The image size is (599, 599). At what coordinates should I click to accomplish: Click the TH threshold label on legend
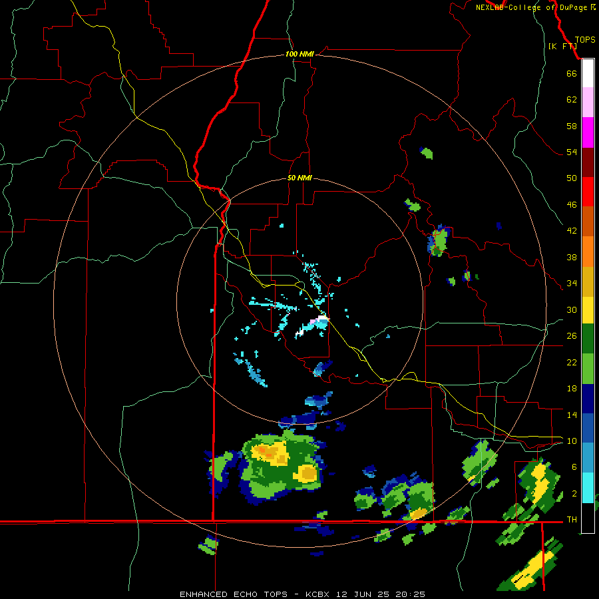(x=572, y=519)
